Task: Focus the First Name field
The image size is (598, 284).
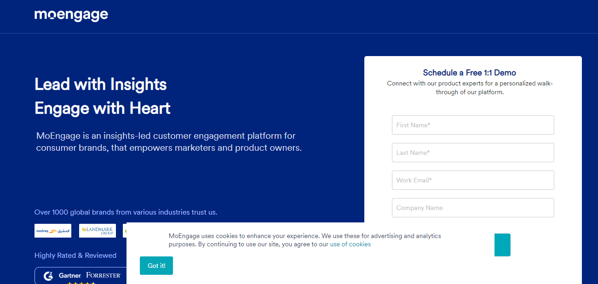Action: [473, 125]
